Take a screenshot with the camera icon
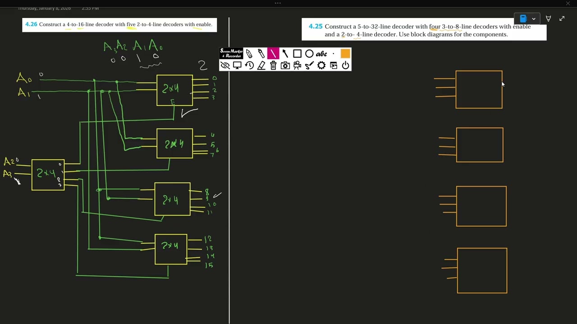Screen dimensions: 577x324 pyautogui.click(x=285, y=66)
